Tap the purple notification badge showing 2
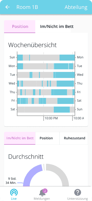This screenshot has height=201, width=92. click(x=45, y=191)
